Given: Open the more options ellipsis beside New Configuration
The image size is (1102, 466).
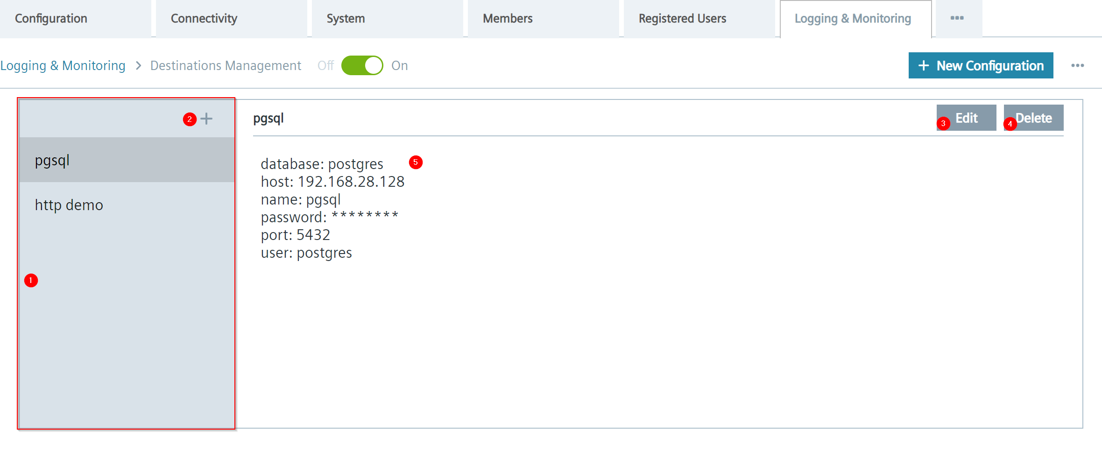Looking at the screenshot, I should 1078,65.
